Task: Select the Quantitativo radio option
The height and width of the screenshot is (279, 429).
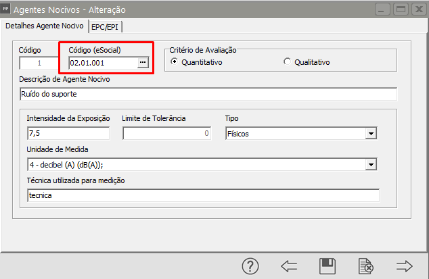Action: pos(175,62)
